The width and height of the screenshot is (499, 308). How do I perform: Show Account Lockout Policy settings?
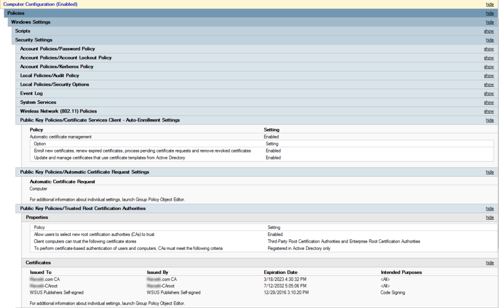click(x=489, y=58)
